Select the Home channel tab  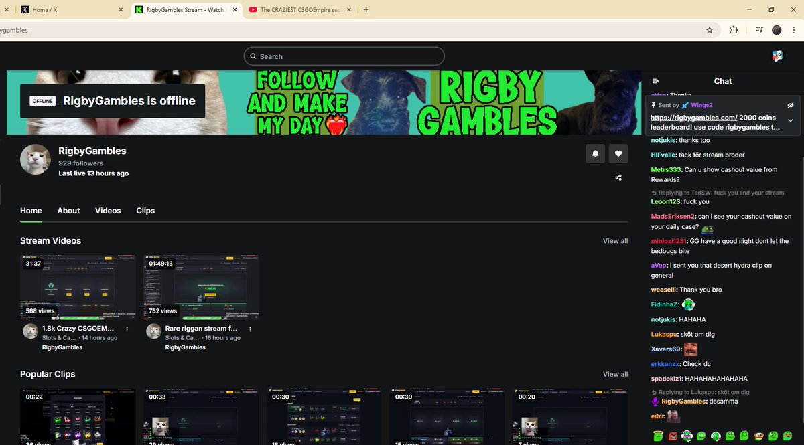coord(31,211)
